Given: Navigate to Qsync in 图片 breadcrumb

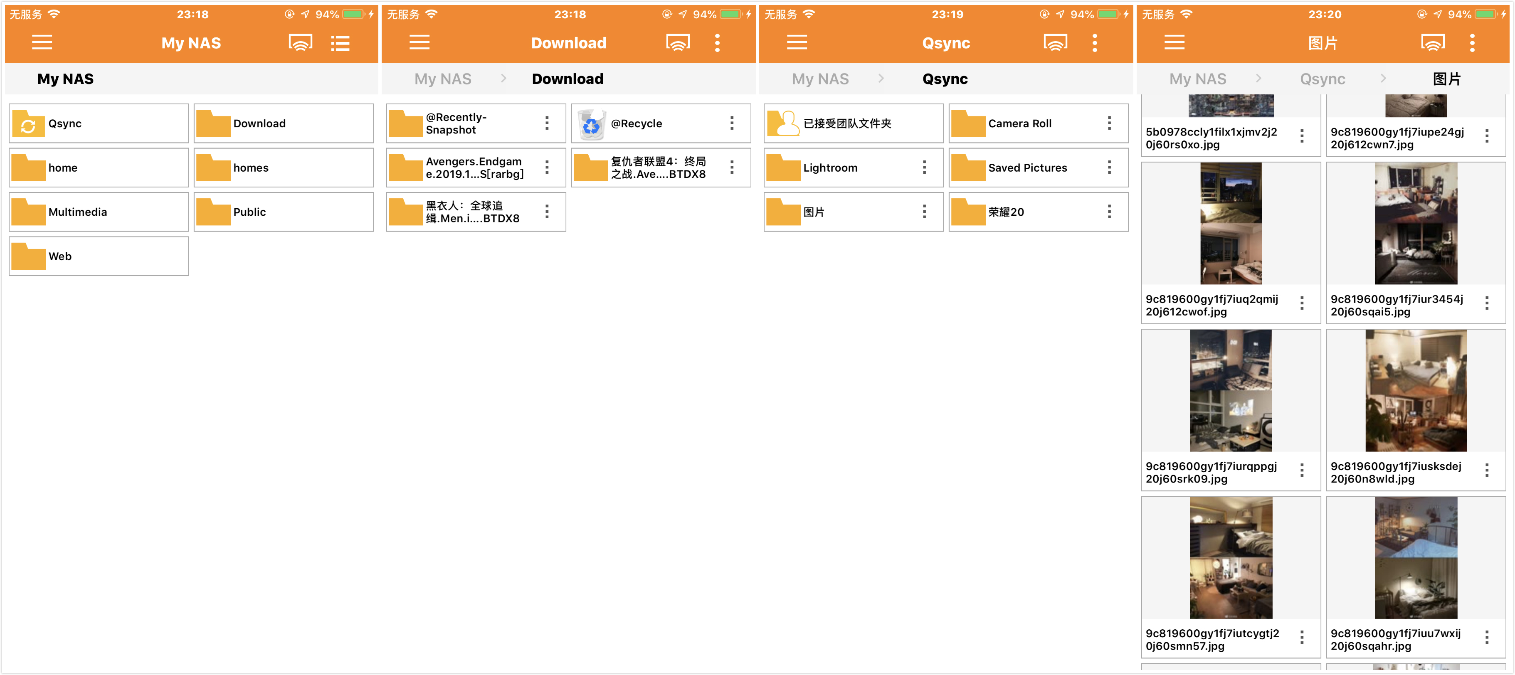Looking at the screenshot, I should pos(1322,79).
